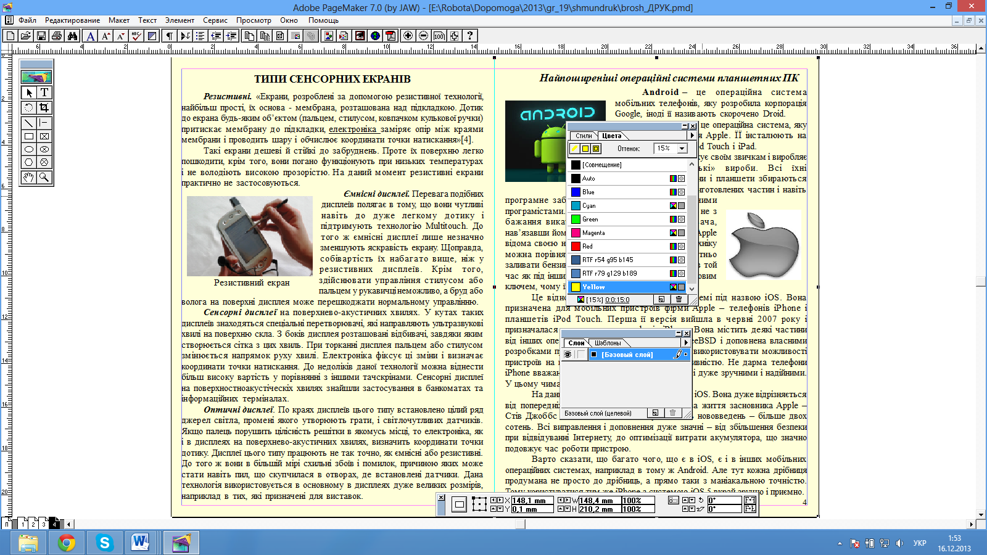Open the Оттенок tint percentage dropdown
The image size is (987, 555).
682,149
